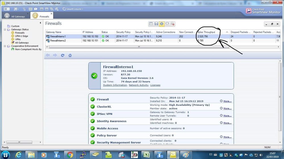Select the FirewallInterno2 gateway row
The height and width of the screenshot is (159, 284).
pyautogui.click(x=58, y=41)
